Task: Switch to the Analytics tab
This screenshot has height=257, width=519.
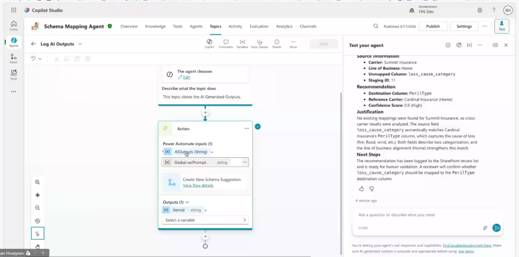Action: [284, 26]
